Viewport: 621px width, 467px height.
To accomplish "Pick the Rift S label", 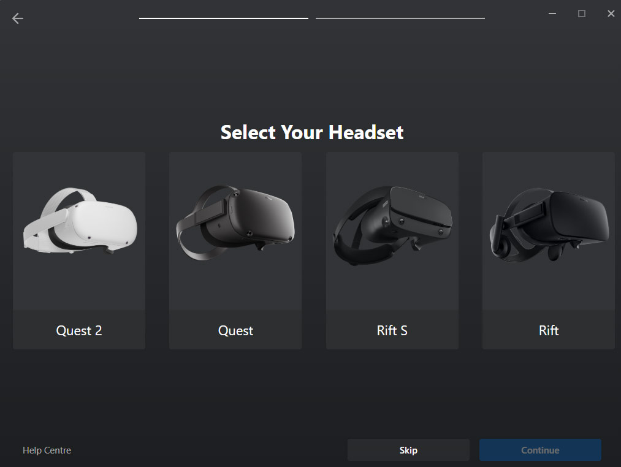I will [392, 330].
